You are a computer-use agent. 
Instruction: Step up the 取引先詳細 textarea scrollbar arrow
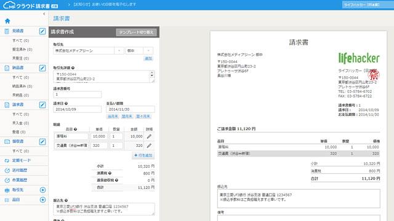(152, 73)
